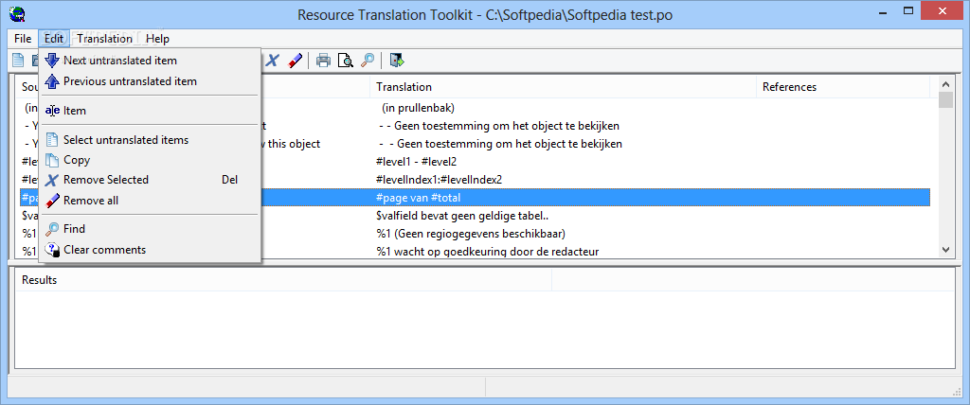Screen dimensions: 970x405
Task: Click the blue up arrow menu icon
Action: (x=53, y=81)
